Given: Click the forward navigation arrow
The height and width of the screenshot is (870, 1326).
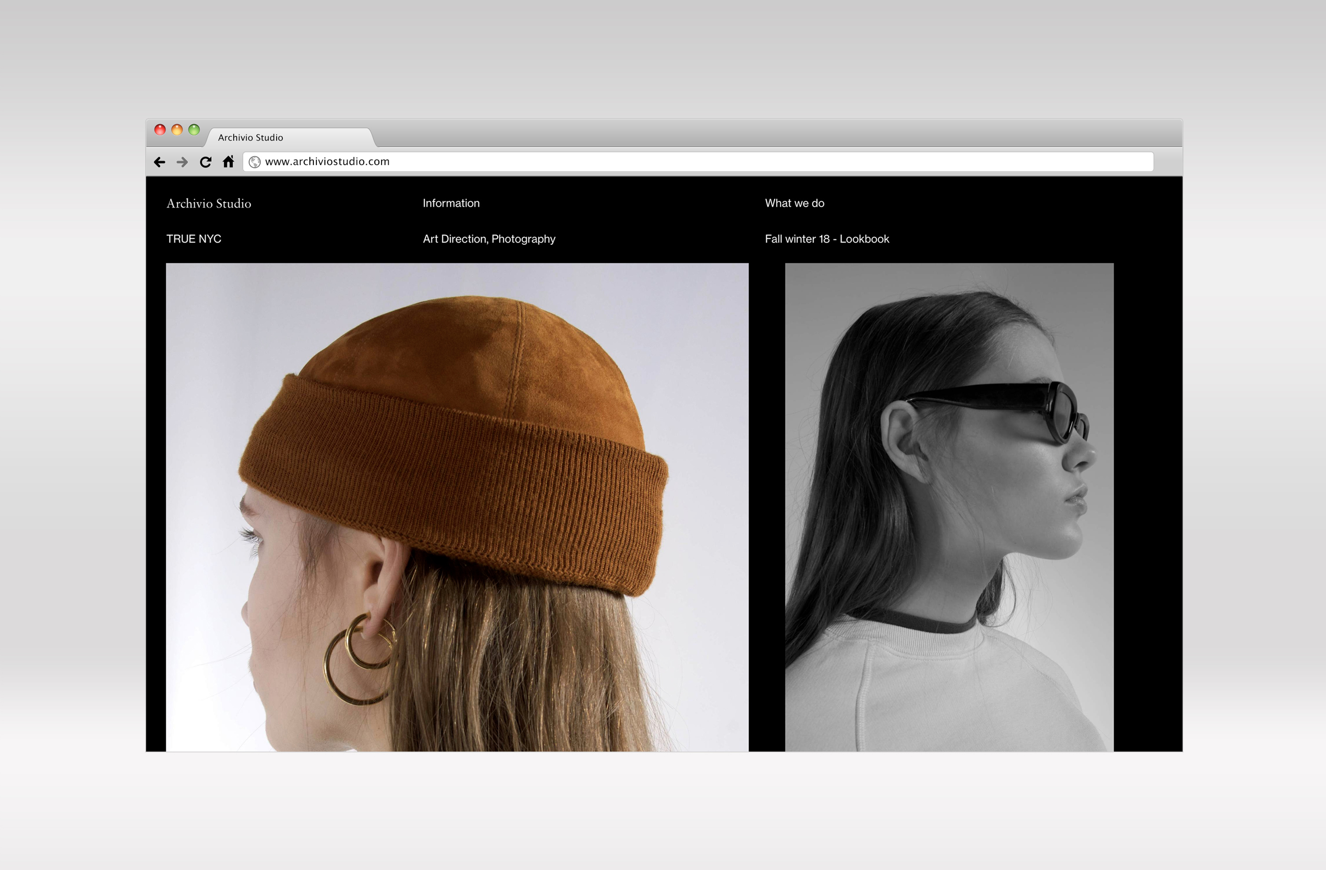Looking at the screenshot, I should coord(182,162).
